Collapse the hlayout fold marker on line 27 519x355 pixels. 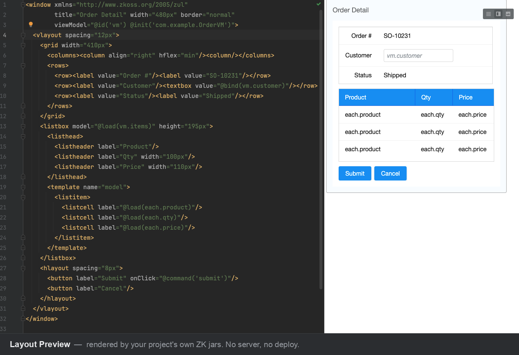coord(23,268)
